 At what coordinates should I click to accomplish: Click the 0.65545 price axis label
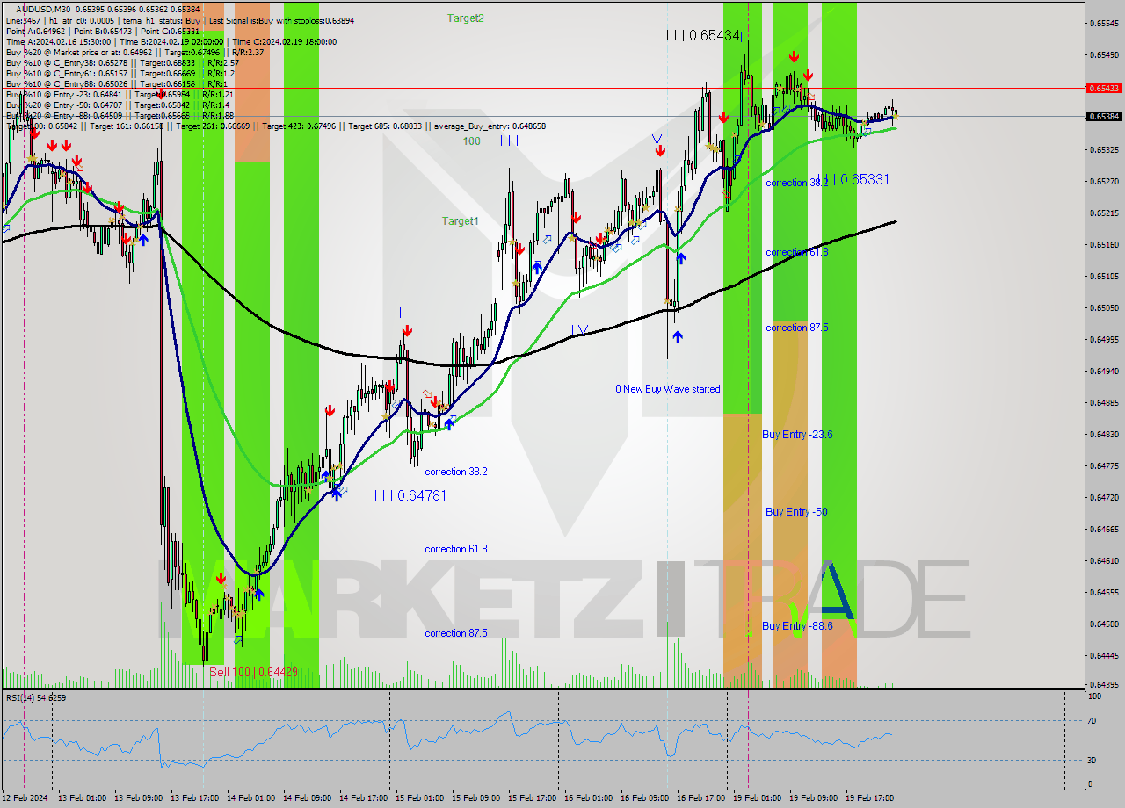tap(1104, 23)
